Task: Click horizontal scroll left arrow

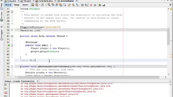Action: click(16, 77)
